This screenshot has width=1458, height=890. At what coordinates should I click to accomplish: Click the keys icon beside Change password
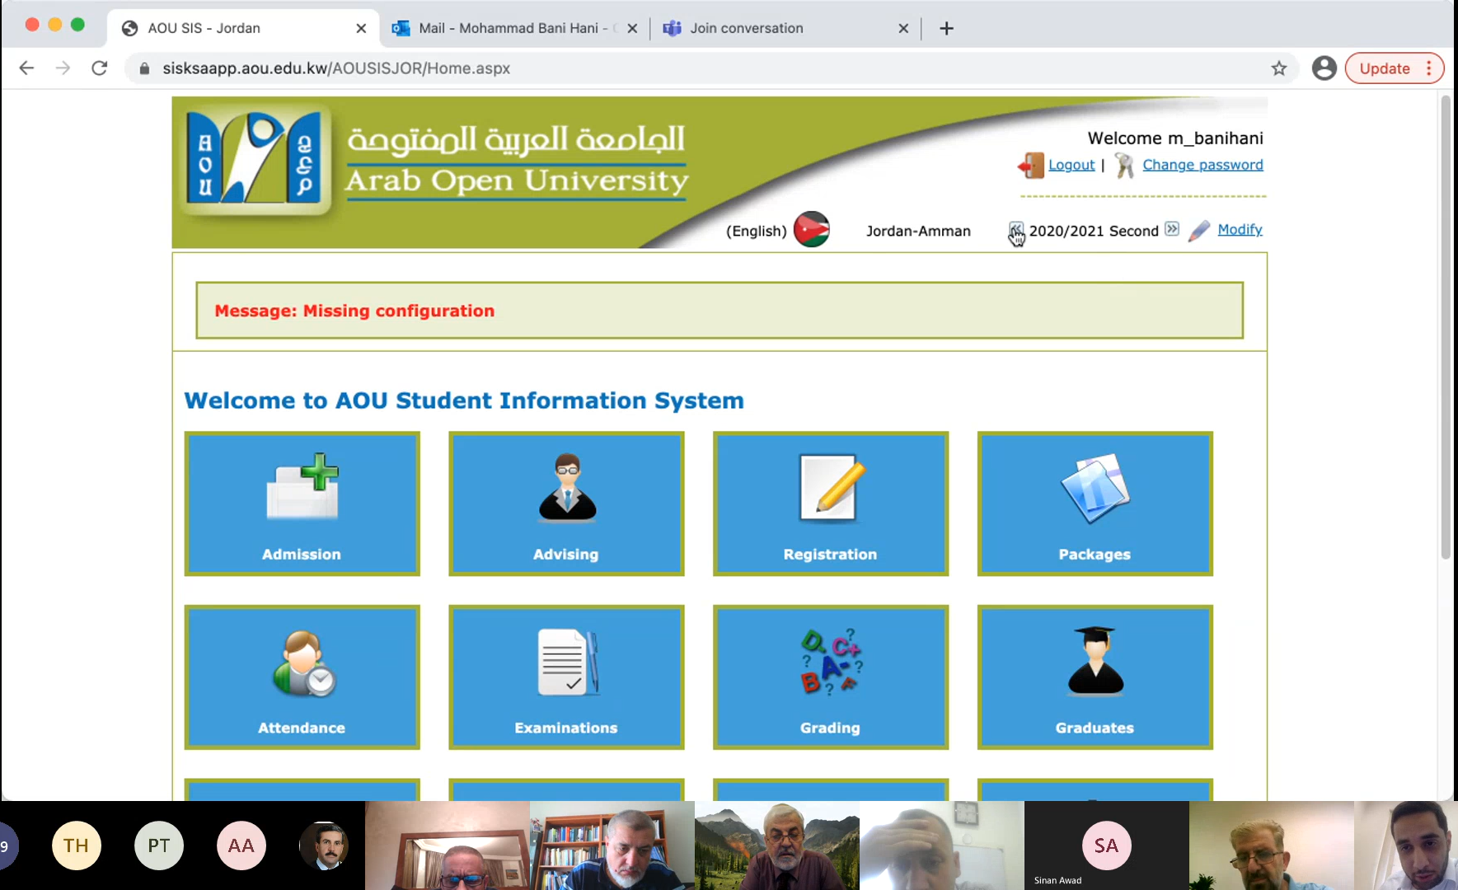pyautogui.click(x=1124, y=165)
